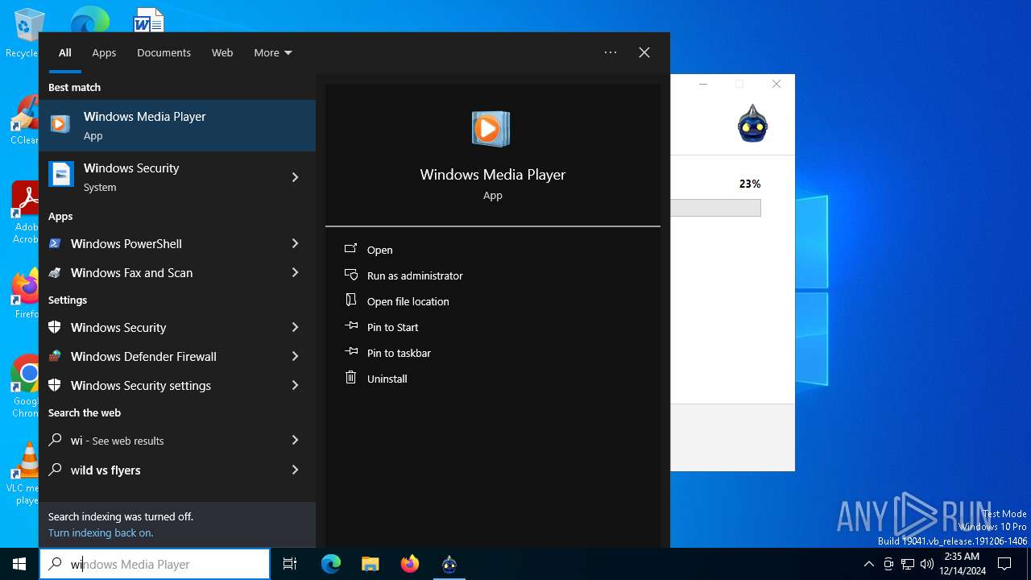Click the blue mascot installer taskbar icon
This screenshot has height=580, width=1031.
click(449, 564)
